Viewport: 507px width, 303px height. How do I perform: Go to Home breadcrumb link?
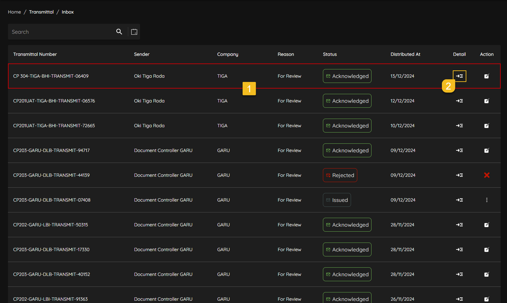pyautogui.click(x=15, y=12)
